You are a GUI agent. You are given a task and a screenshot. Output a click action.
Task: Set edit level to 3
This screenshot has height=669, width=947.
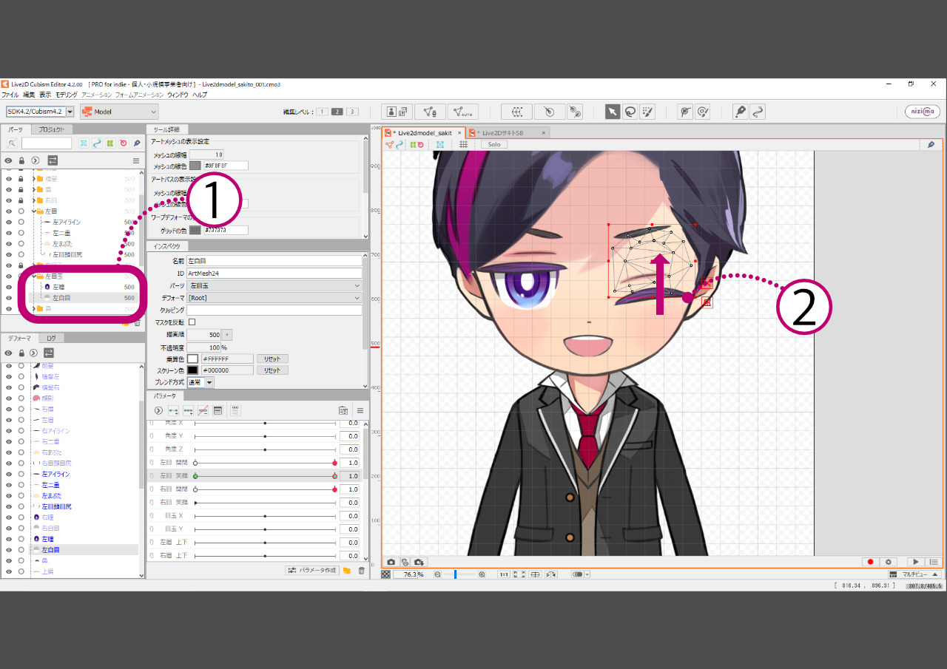352,112
